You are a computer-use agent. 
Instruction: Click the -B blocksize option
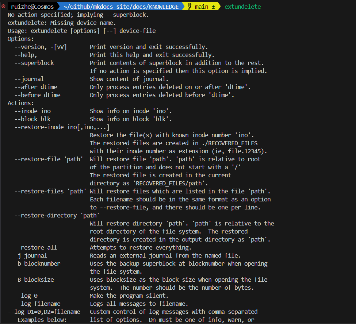click(x=34, y=279)
